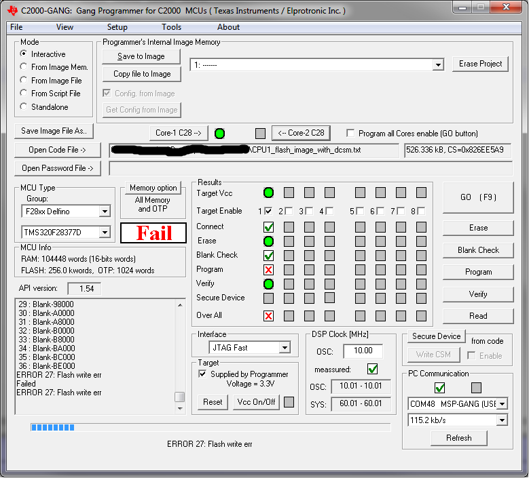Click the log scroll-up arrow
The image size is (529, 478).
180,305
